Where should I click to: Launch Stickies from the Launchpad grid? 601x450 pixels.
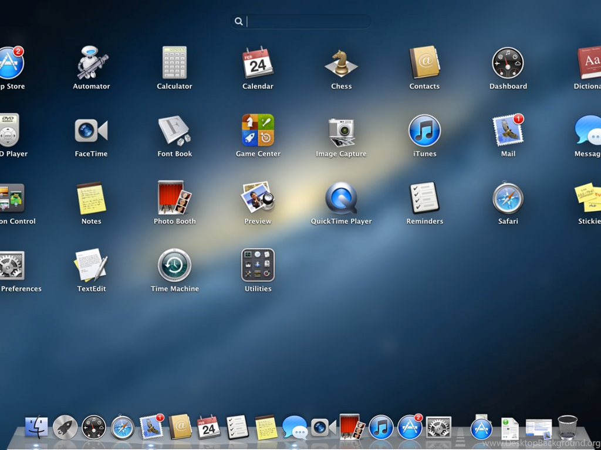click(x=588, y=198)
